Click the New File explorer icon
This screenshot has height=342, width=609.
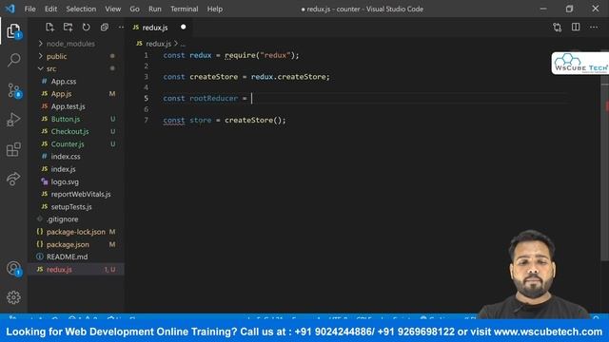point(49,28)
